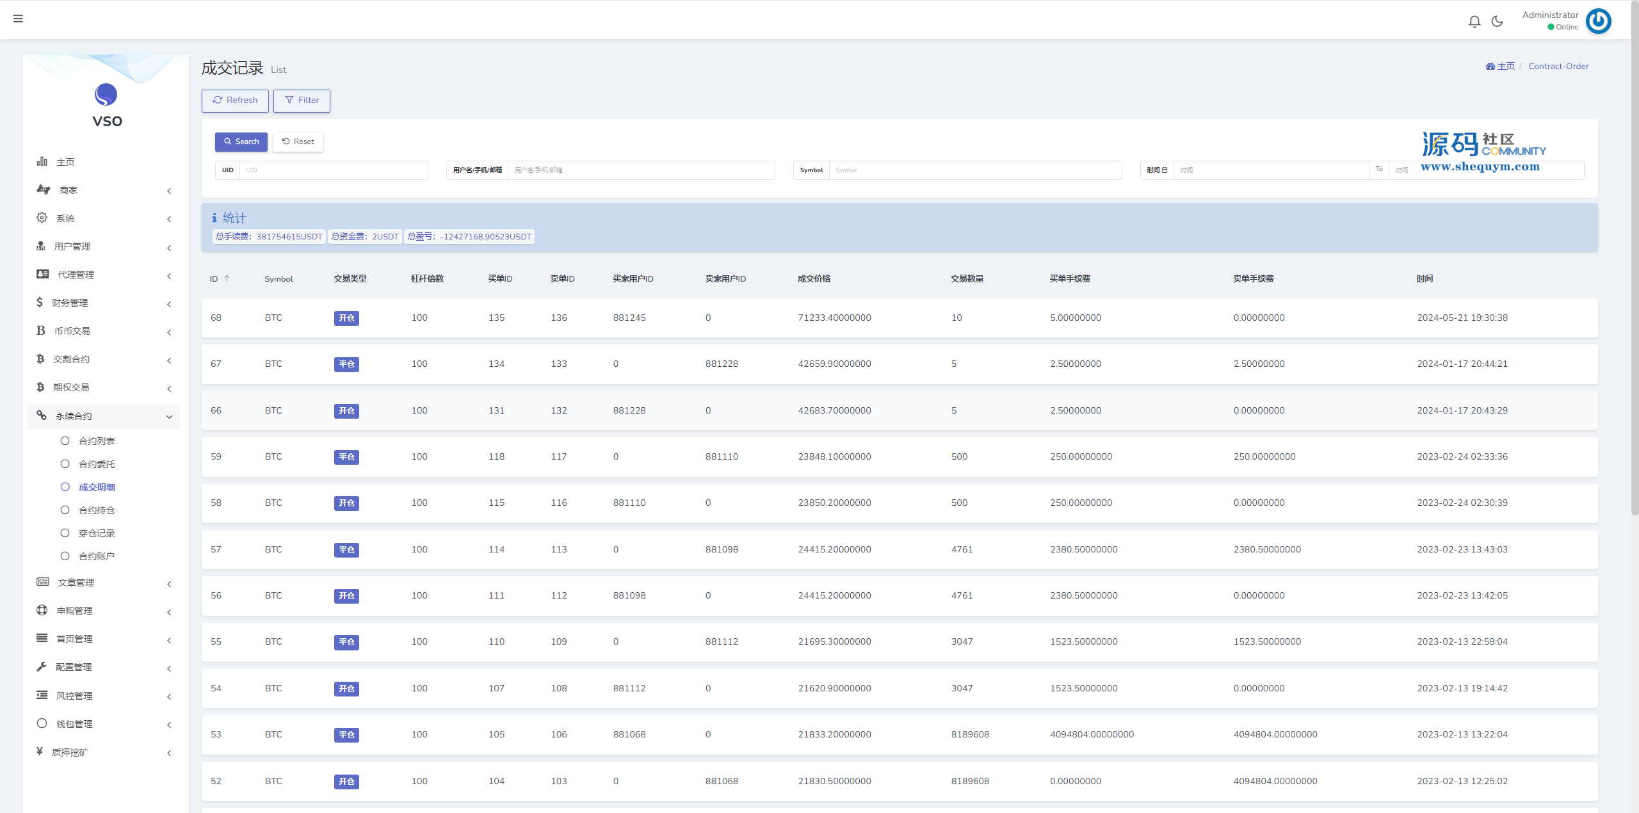Image resolution: width=1639 pixels, height=813 pixels.
Task: Click price 71233.40000000 cell
Action: pos(834,318)
